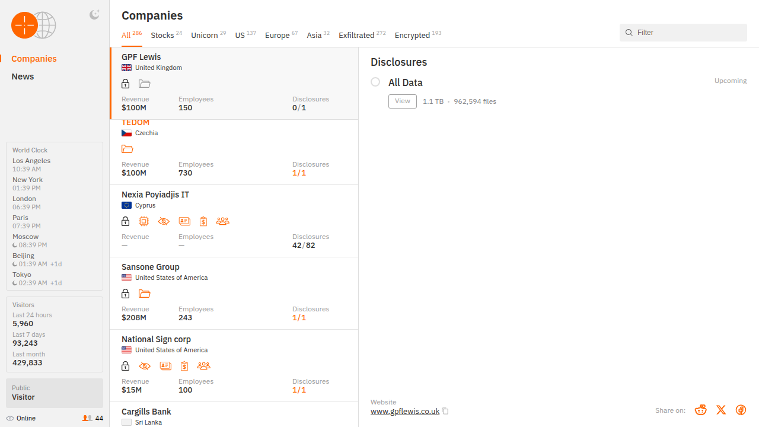Viewport: 759px width, 427px height.
Task: Switch to the Unicorn tab
Action: point(209,35)
